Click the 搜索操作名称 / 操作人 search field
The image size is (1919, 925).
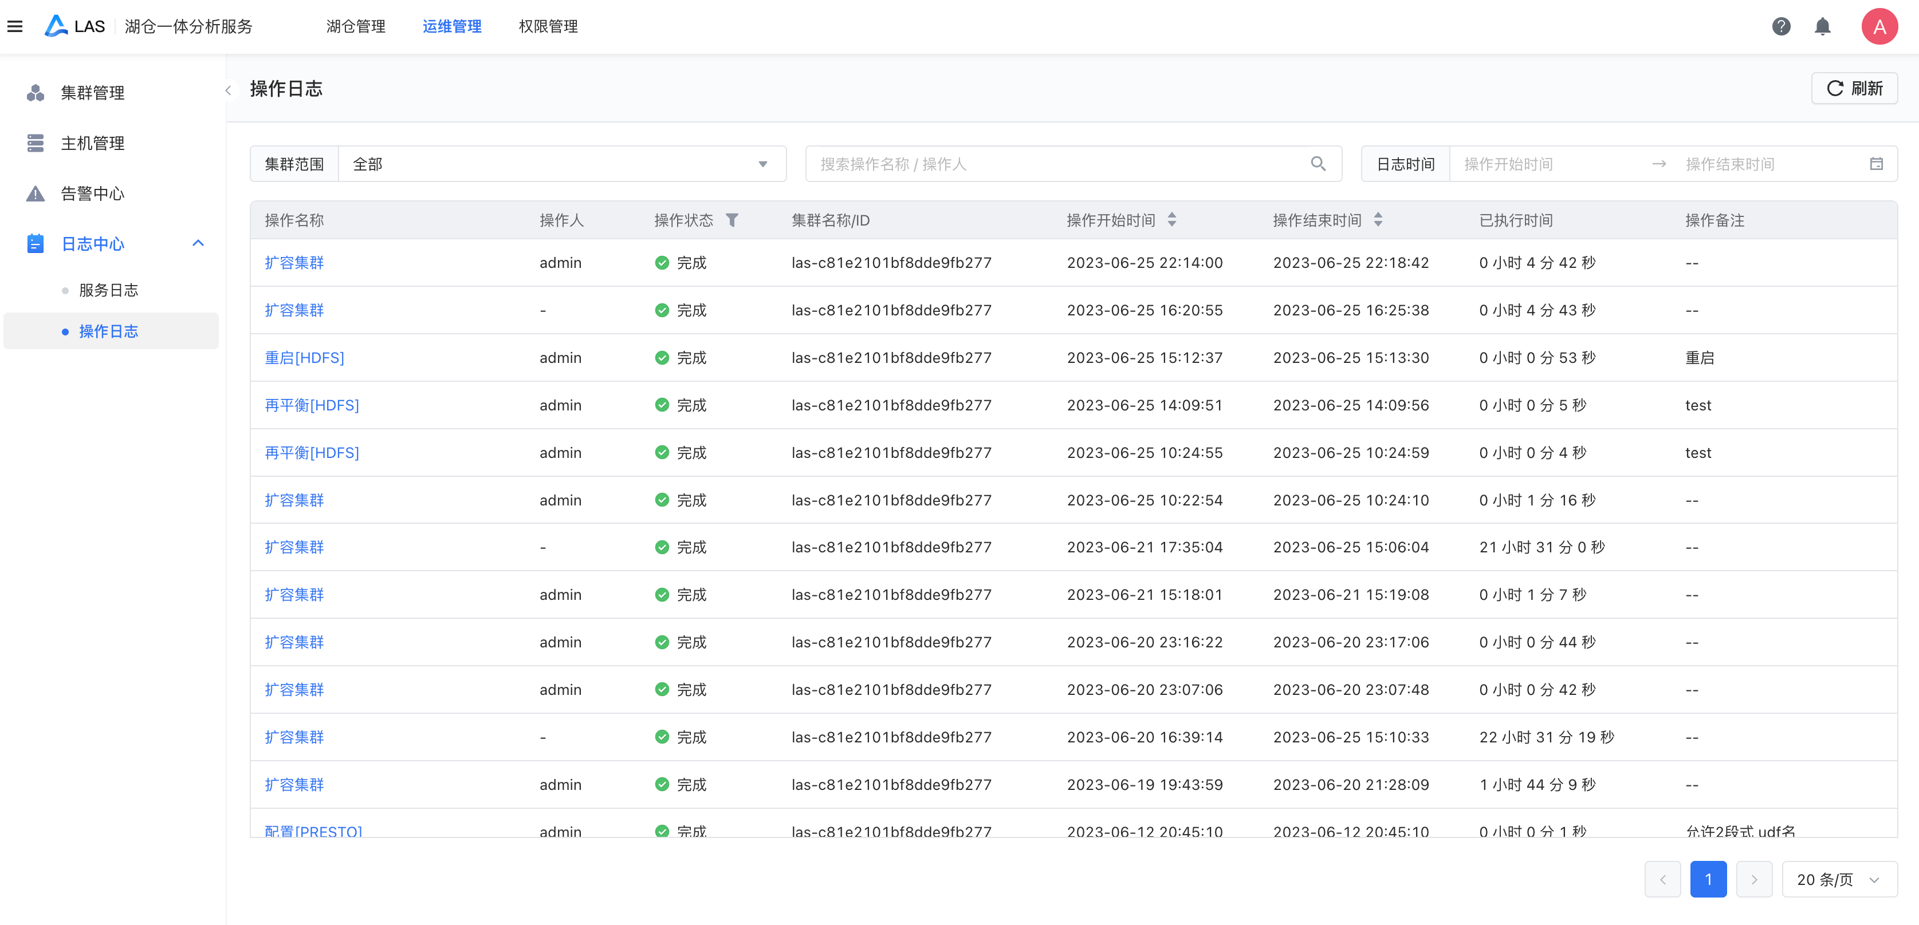pyautogui.click(x=1073, y=164)
